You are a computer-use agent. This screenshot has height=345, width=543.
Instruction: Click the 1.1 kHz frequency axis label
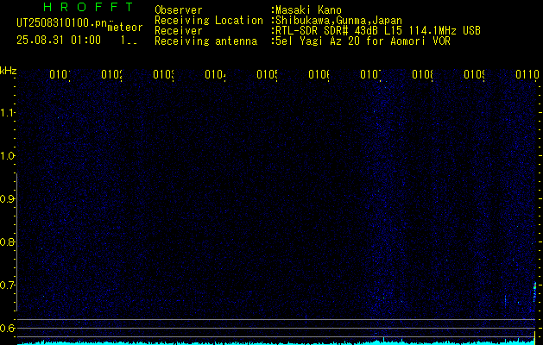tap(7, 113)
